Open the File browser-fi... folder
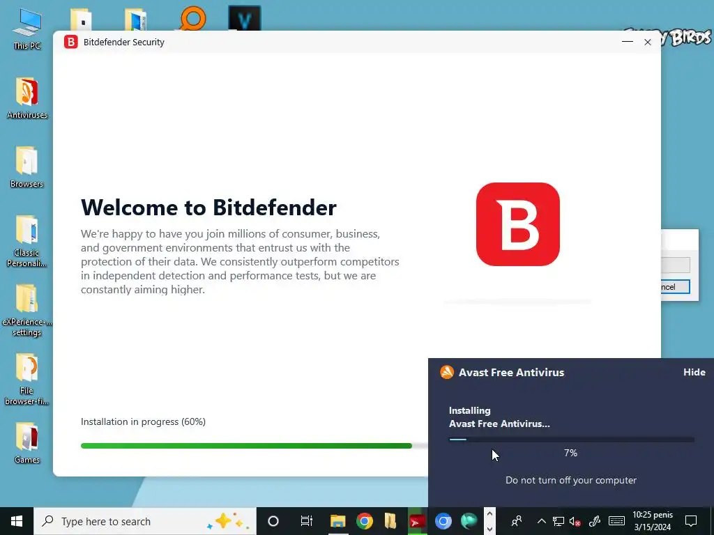 [x=26, y=379]
